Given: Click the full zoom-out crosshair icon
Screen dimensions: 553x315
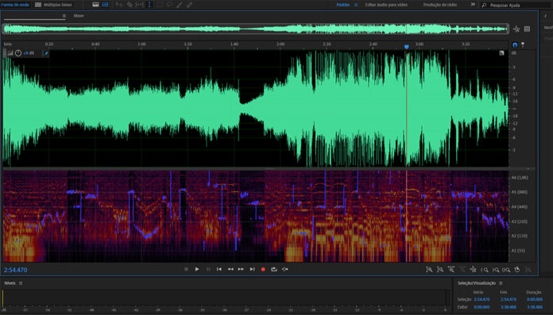Looking at the screenshot, I should click(473, 270).
